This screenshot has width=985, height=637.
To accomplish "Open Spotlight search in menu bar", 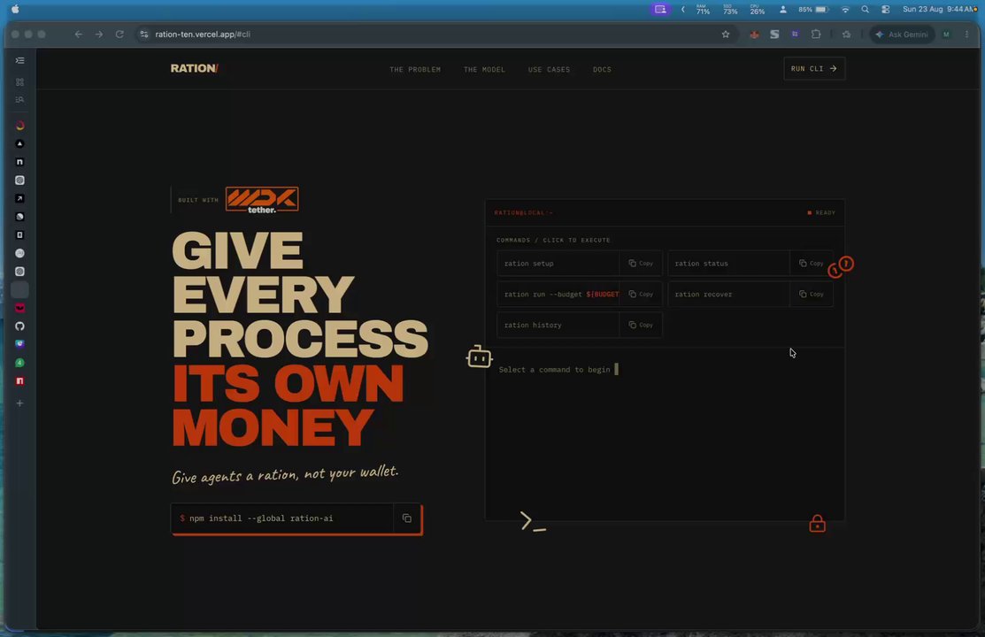I will click(865, 10).
